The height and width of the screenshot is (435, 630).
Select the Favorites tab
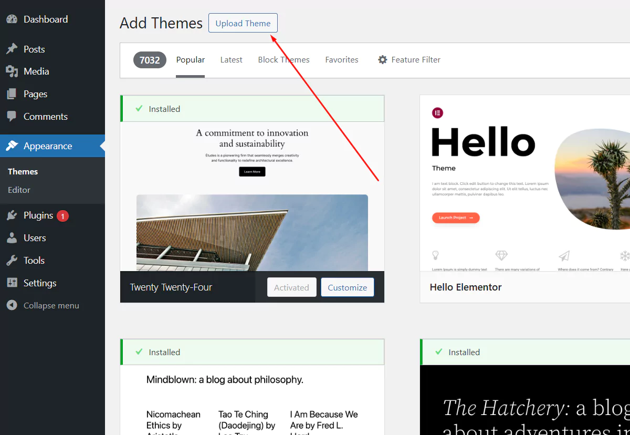point(342,60)
